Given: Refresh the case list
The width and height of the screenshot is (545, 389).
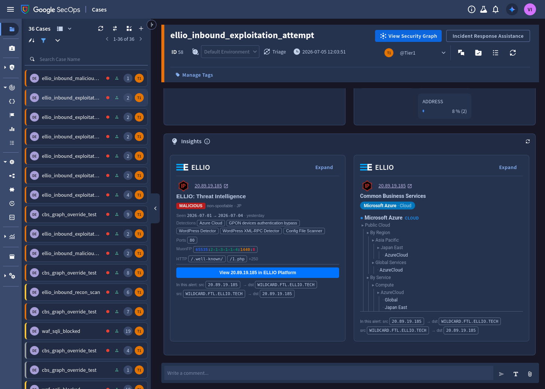Looking at the screenshot, I should 101,28.
